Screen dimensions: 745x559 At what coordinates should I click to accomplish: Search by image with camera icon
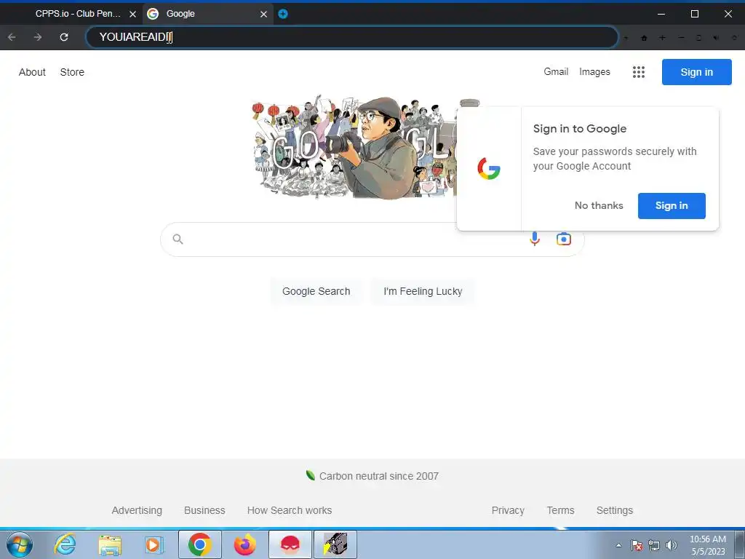[564, 239]
